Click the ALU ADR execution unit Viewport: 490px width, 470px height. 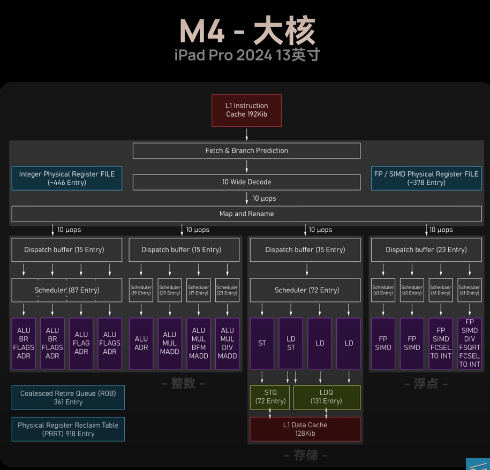[x=141, y=344]
